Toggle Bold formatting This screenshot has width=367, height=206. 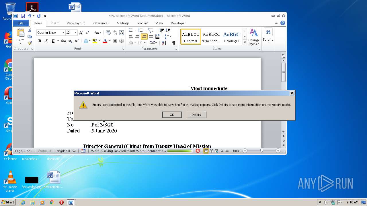[x=40, y=41]
